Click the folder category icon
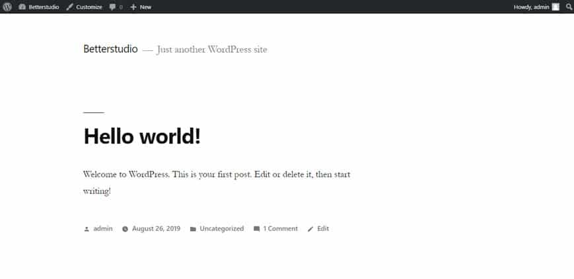574x279 pixels. (193, 230)
